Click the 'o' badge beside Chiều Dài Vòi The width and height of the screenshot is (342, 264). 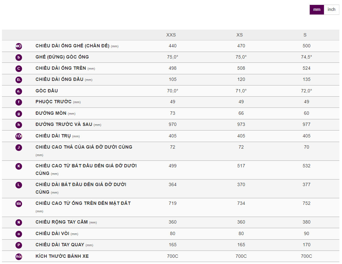[19, 234]
